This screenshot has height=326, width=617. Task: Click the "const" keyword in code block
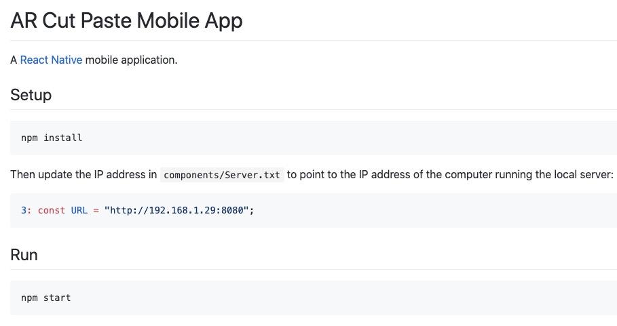pyautogui.click(x=52, y=210)
